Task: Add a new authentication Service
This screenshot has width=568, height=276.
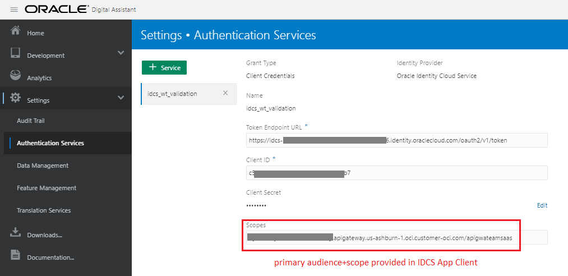Action: [x=164, y=67]
